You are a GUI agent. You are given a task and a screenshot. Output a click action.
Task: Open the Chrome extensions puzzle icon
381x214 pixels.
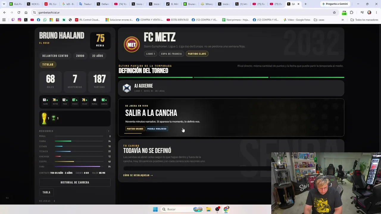coord(352,12)
